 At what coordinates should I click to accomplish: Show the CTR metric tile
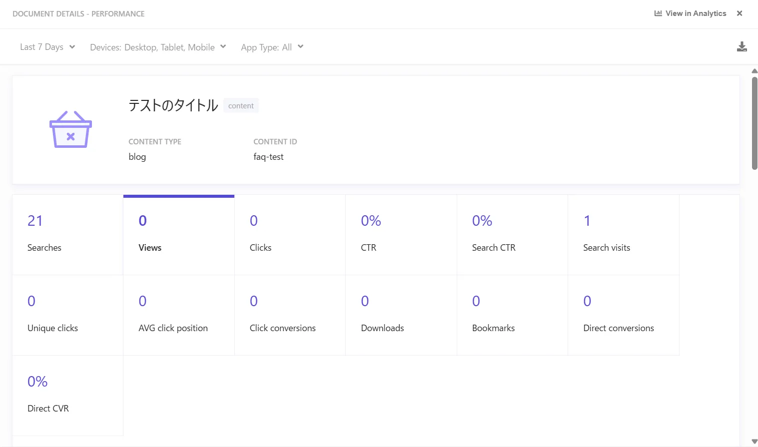tap(401, 235)
